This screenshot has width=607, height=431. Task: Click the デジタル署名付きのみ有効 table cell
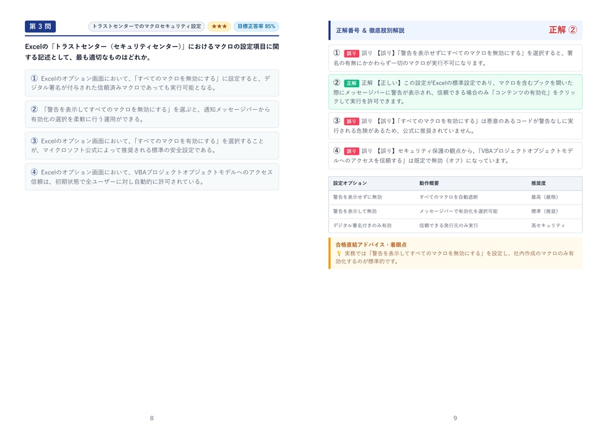coord(362,225)
